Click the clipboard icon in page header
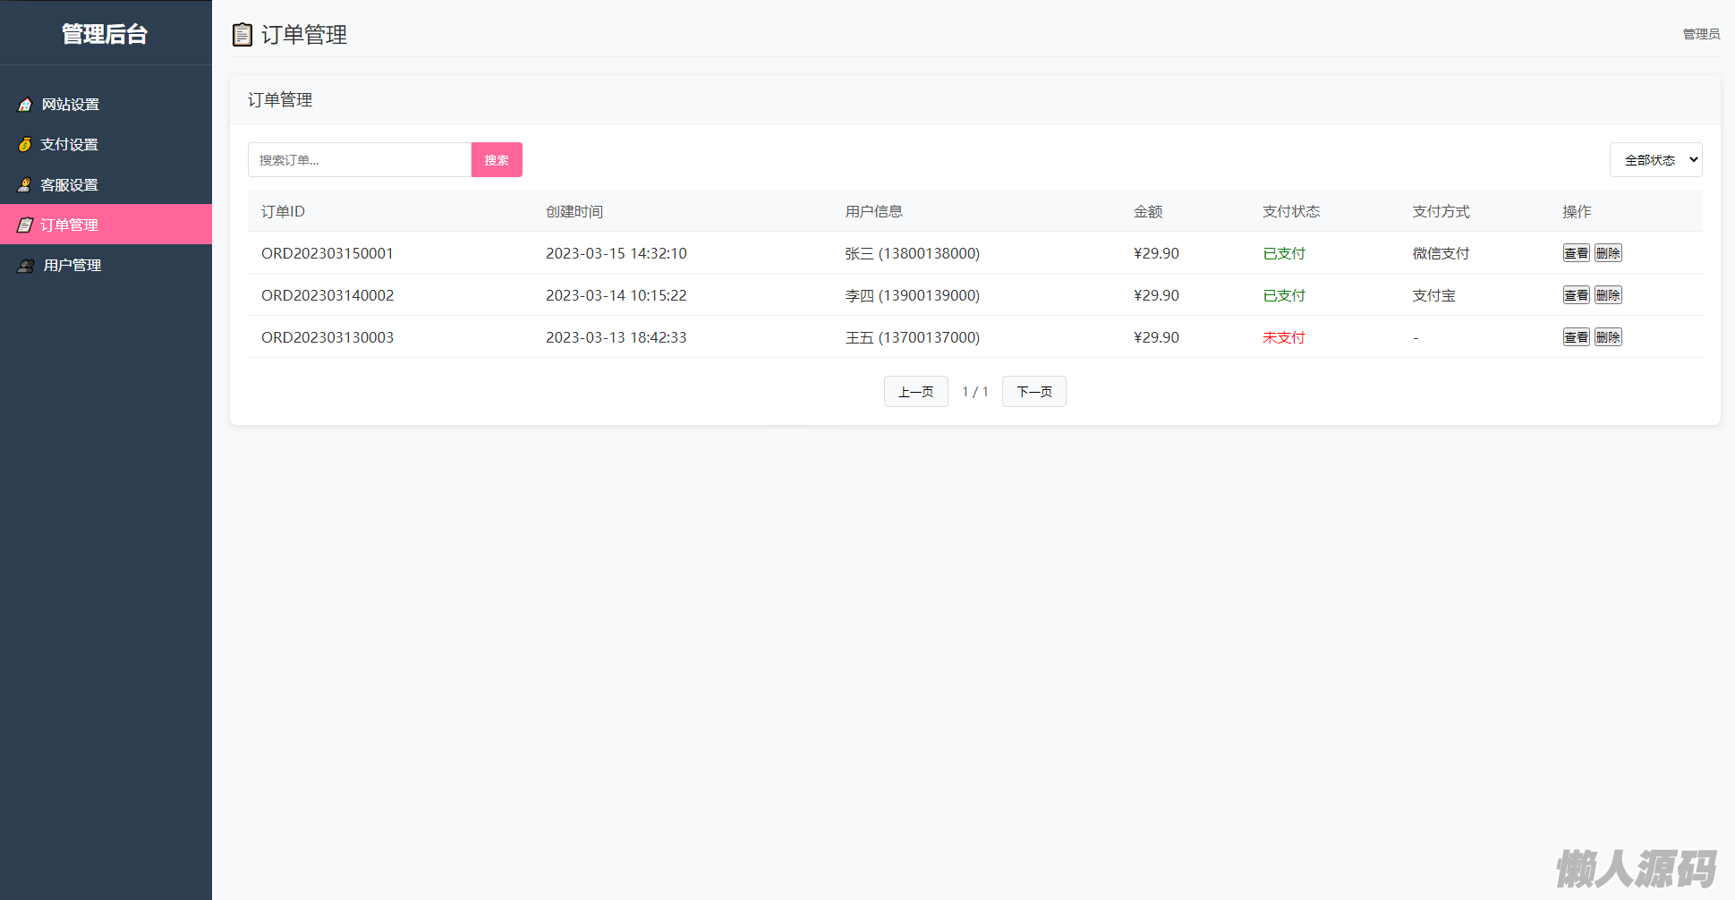Image resolution: width=1735 pixels, height=900 pixels. click(242, 35)
